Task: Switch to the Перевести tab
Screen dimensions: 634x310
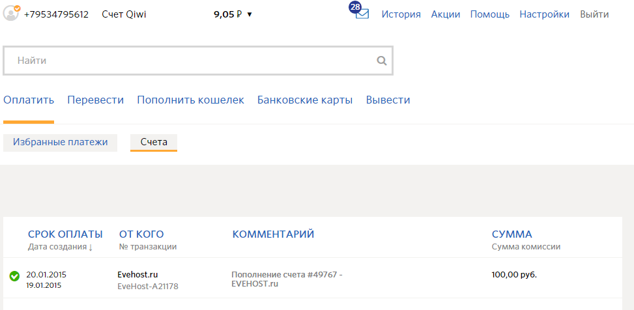Action: [x=95, y=100]
